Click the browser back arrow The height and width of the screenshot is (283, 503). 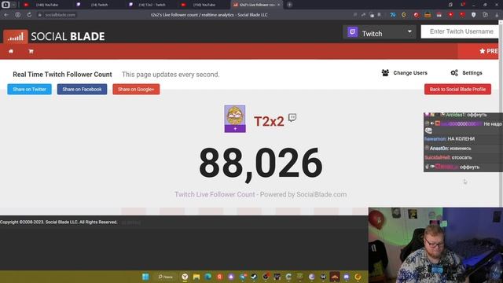(x=6, y=15)
